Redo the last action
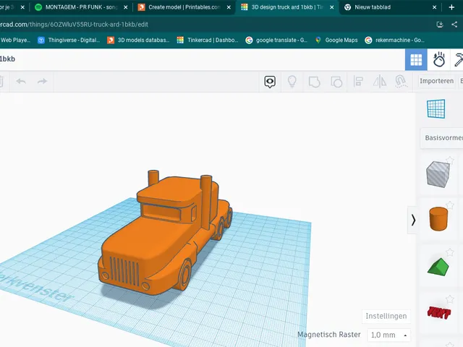Screen dimensions: 463x347 click(42, 81)
